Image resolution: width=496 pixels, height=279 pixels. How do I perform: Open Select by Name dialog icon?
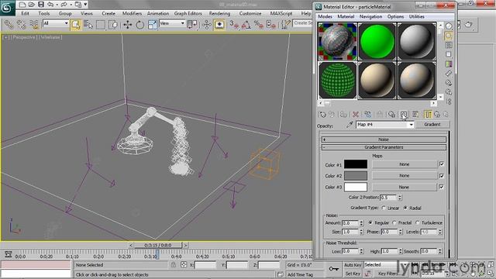(88, 25)
